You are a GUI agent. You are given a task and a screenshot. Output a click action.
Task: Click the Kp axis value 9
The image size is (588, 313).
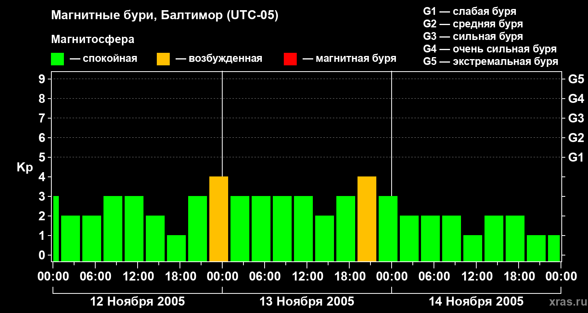43,79
